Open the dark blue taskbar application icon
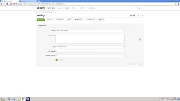Viewport: 180px width, 101px height. 28,99
